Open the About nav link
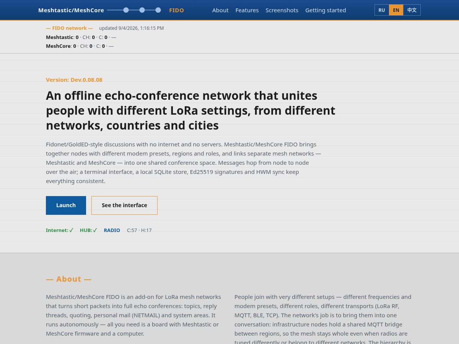 click(220, 10)
